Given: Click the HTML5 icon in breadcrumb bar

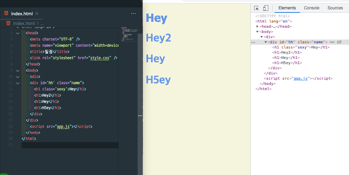Looking at the screenshot, I should tap(8, 23).
